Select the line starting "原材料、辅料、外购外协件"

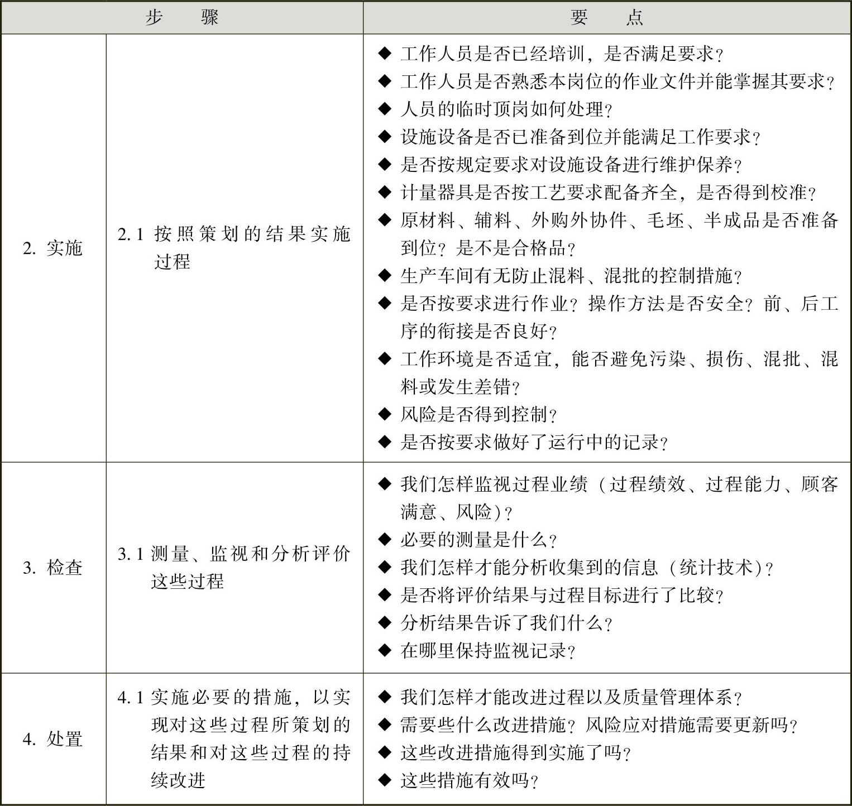[609, 234]
